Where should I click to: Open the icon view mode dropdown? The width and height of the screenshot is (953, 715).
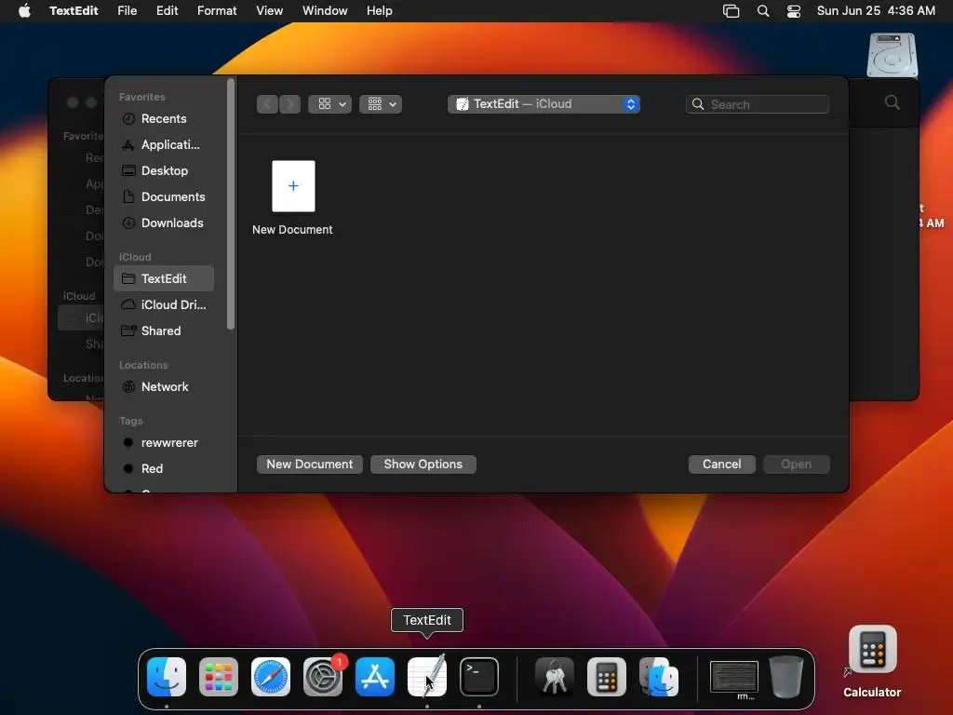(330, 104)
